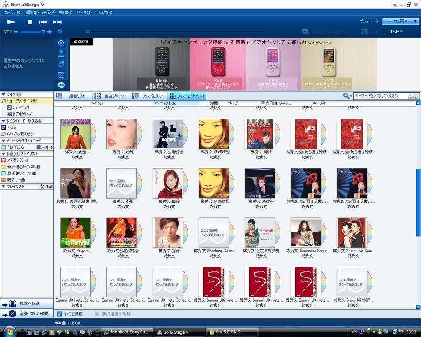
Task: Open the ☆評価の高い 30 曲 playlist
Action: point(21,167)
